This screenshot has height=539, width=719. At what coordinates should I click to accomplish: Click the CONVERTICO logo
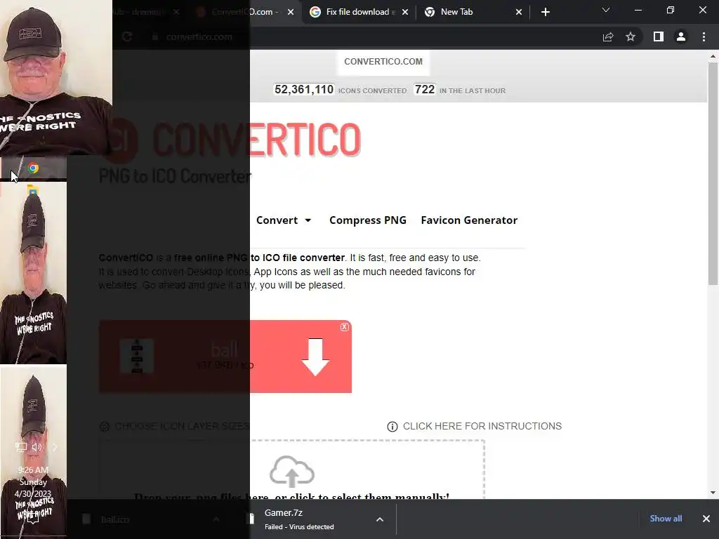[x=235, y=140]
